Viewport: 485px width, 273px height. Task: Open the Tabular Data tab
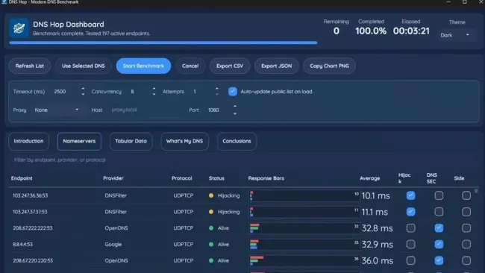[x=131, y=141]
